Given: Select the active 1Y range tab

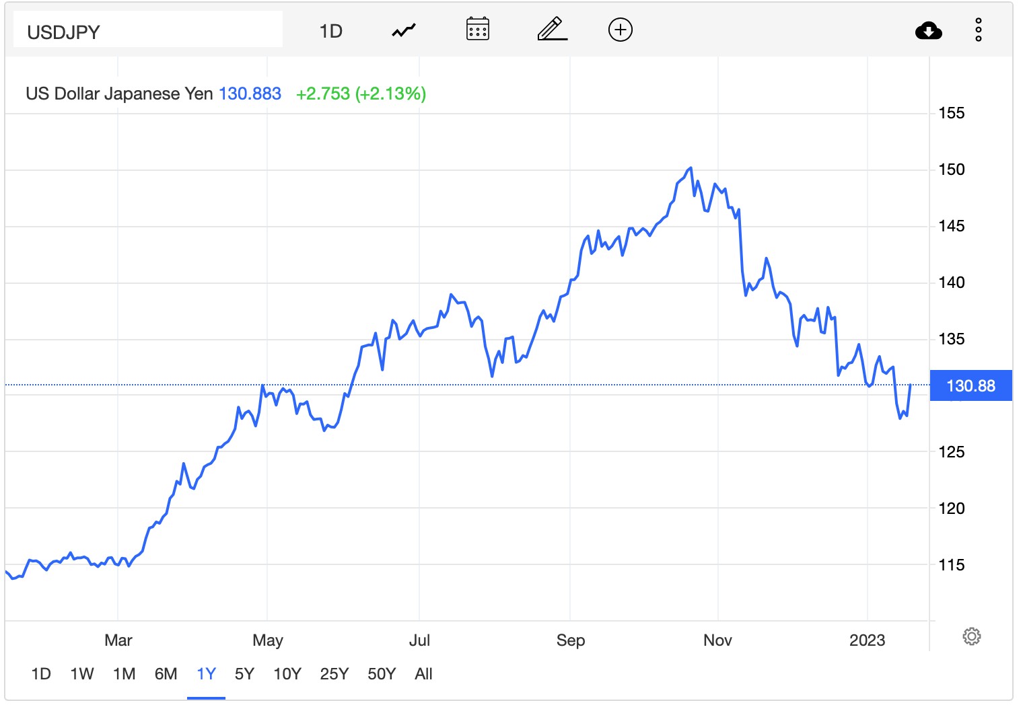Looking at the screenshot, I should pos(206,674).
